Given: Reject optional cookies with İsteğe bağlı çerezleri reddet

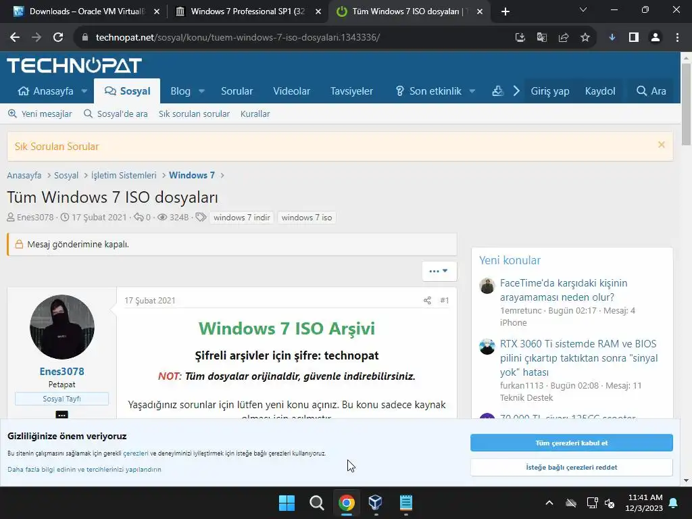Looking at the screenshot, I should point(572,468).
